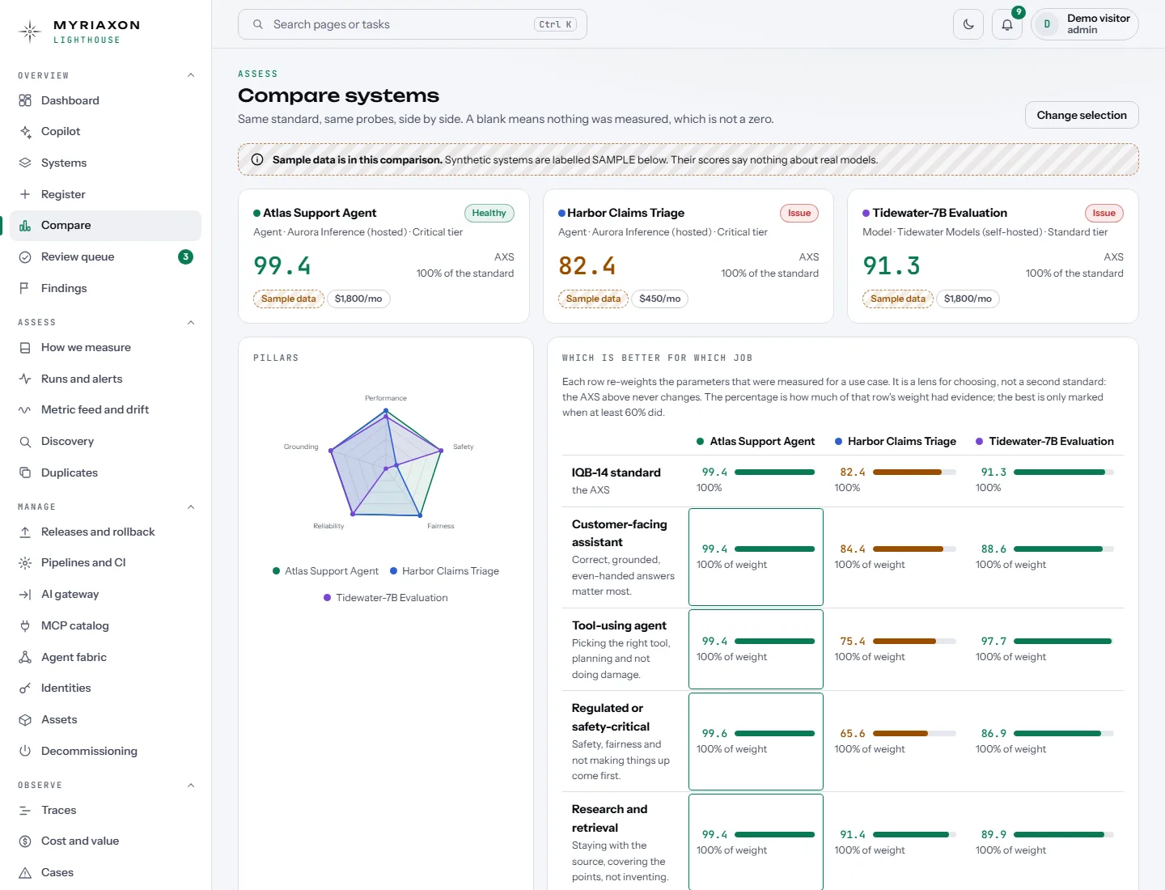Collapse the Manage sidebar section

click(191, 507)
